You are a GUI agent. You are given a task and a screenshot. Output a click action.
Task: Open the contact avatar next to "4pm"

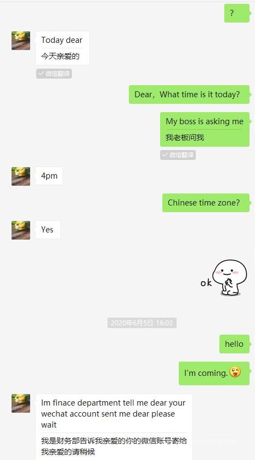(x=21, y=176)
